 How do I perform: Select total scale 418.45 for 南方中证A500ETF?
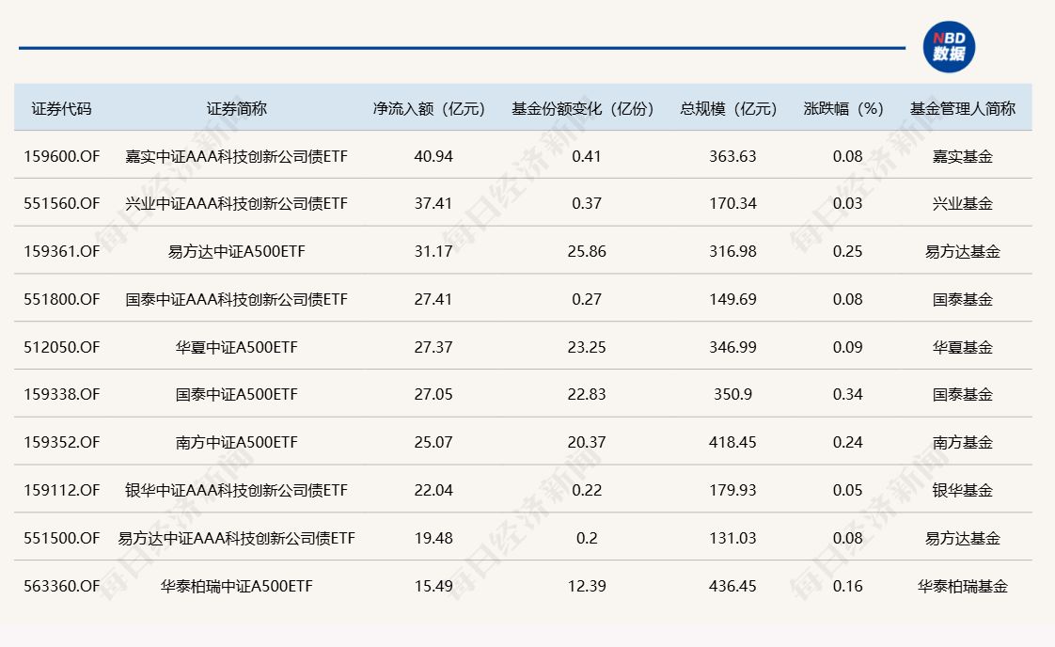point(733,442)
